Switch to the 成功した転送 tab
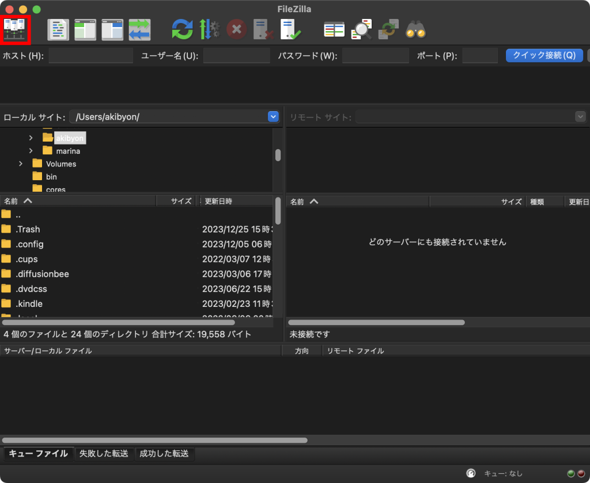590x483 pixels. pyautogui.click(x=164, y=454)
